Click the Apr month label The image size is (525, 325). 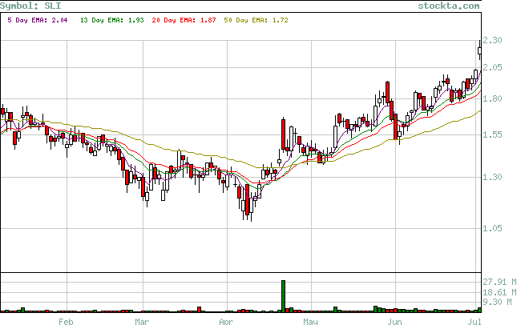pyautogui.click(x=226, y=322)
